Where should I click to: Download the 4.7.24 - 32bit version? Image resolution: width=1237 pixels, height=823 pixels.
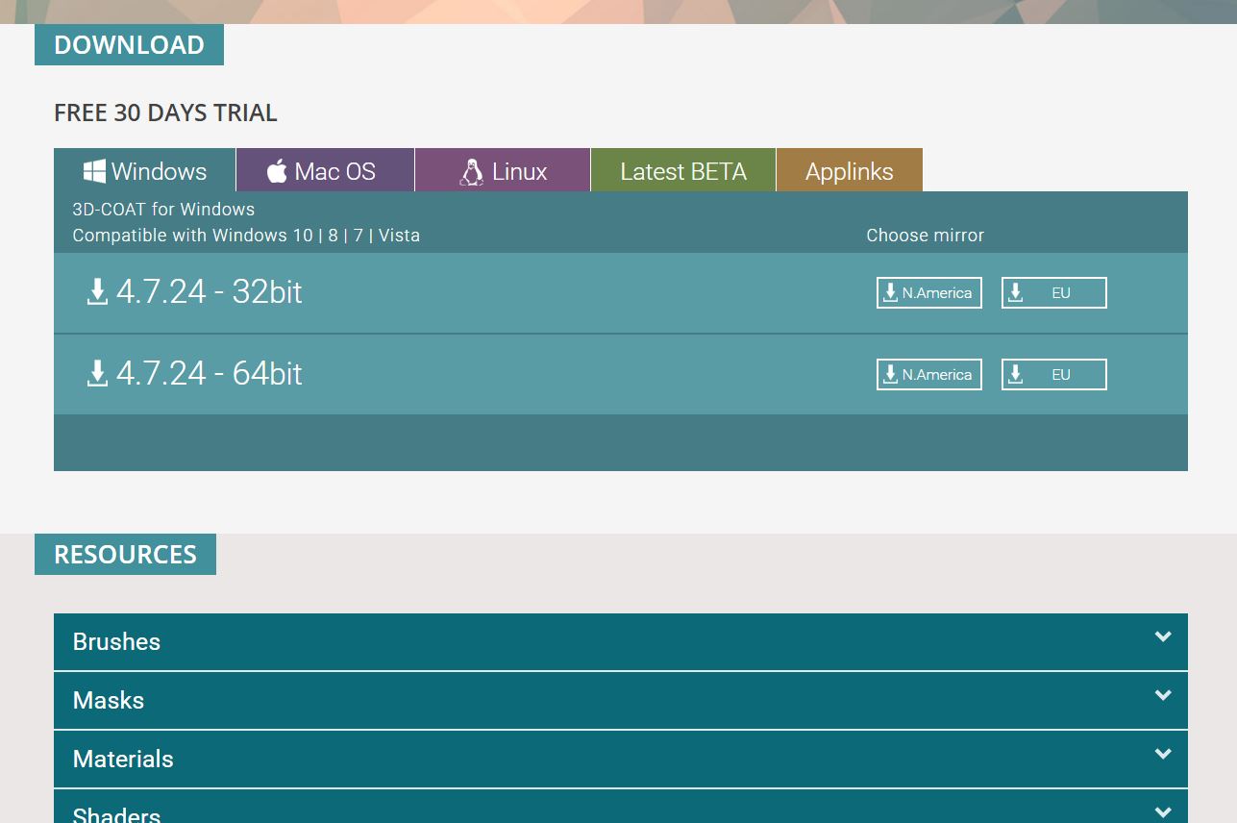[195, 291]
